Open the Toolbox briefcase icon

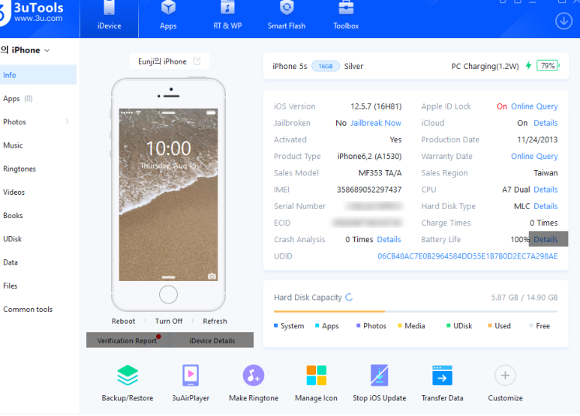coord(346,8)
